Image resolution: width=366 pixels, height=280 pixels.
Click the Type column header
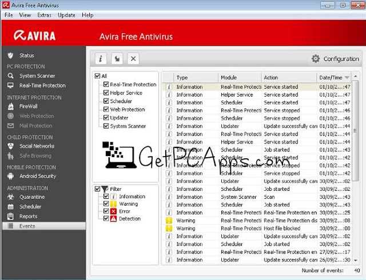196,78
